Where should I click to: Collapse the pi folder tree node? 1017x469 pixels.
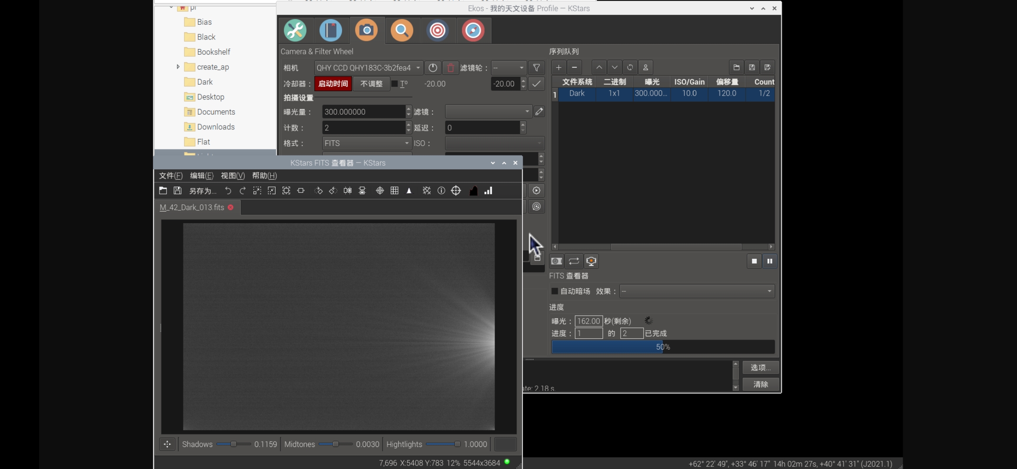click(x=171, y=7)
